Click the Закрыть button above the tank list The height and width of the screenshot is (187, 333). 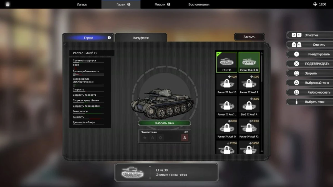(x=249, y=37)
